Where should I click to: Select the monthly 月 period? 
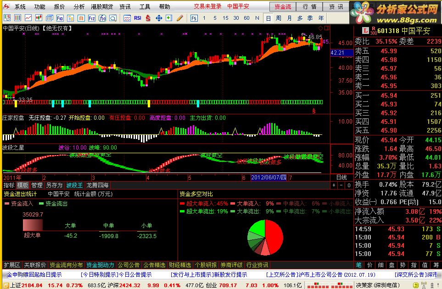[289, 18]
